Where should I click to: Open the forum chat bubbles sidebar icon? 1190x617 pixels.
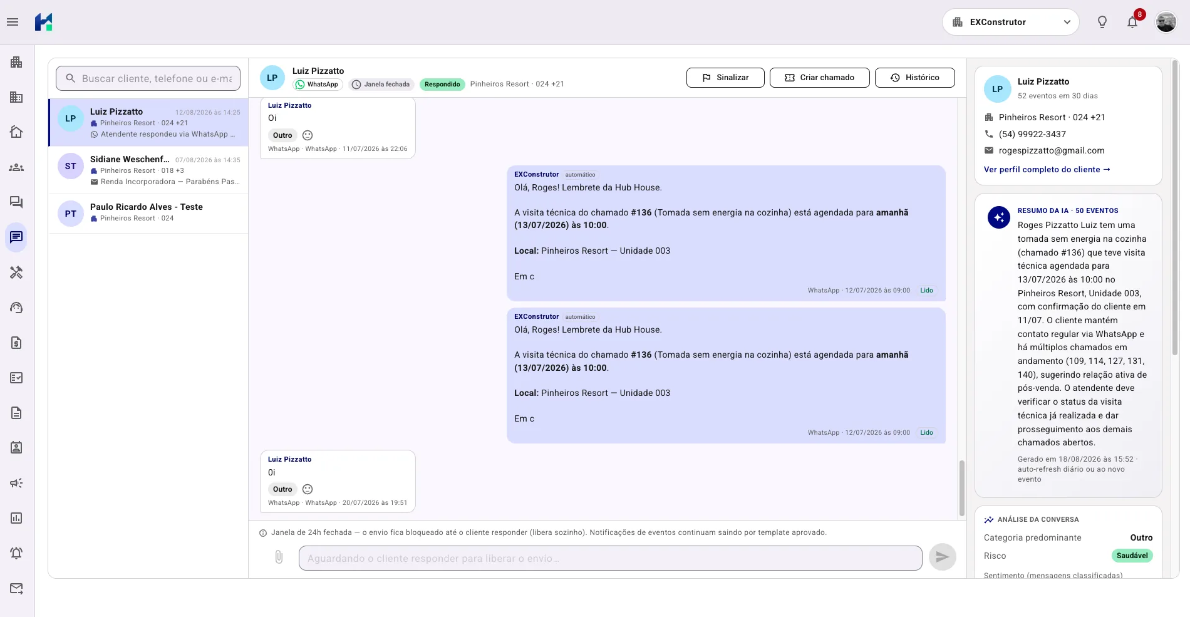16,202
